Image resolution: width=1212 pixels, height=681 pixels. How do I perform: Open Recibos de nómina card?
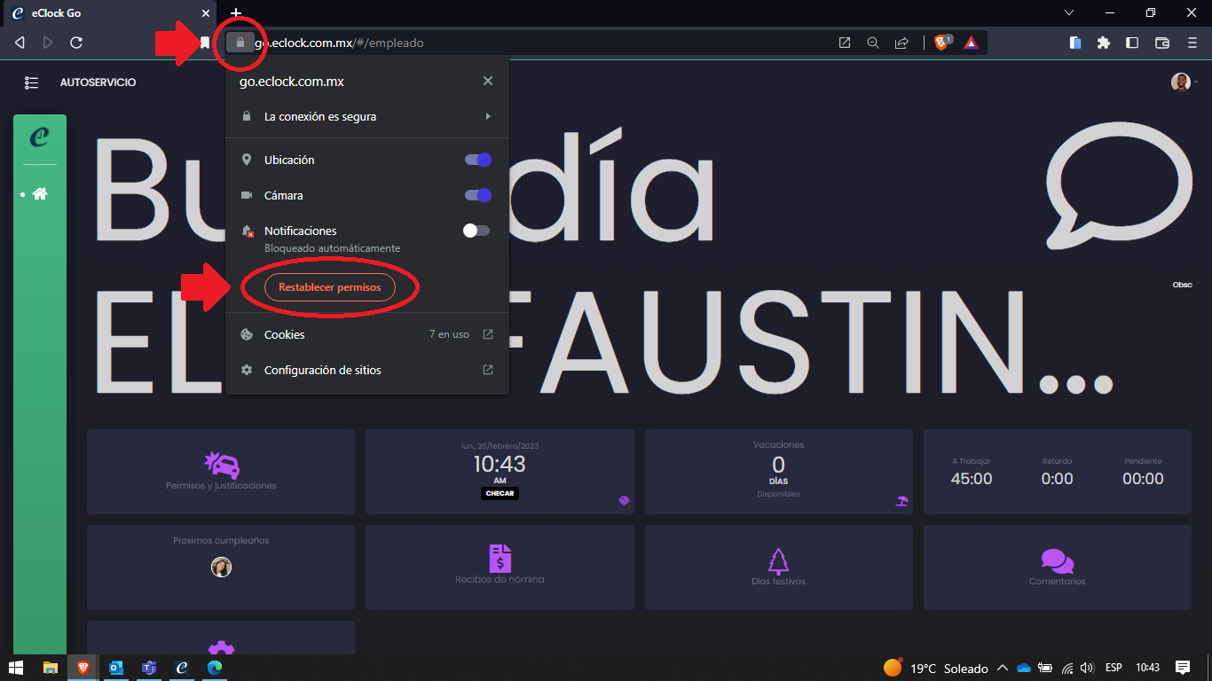click(500, 567)
